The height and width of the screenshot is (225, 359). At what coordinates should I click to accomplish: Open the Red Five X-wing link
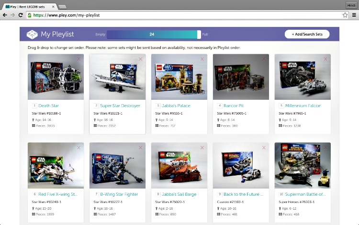58,194
